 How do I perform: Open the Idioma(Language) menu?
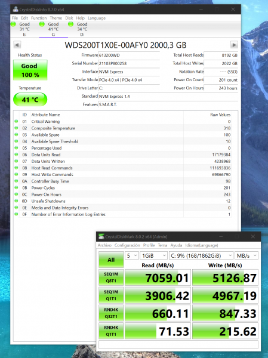tap(202, 245)
